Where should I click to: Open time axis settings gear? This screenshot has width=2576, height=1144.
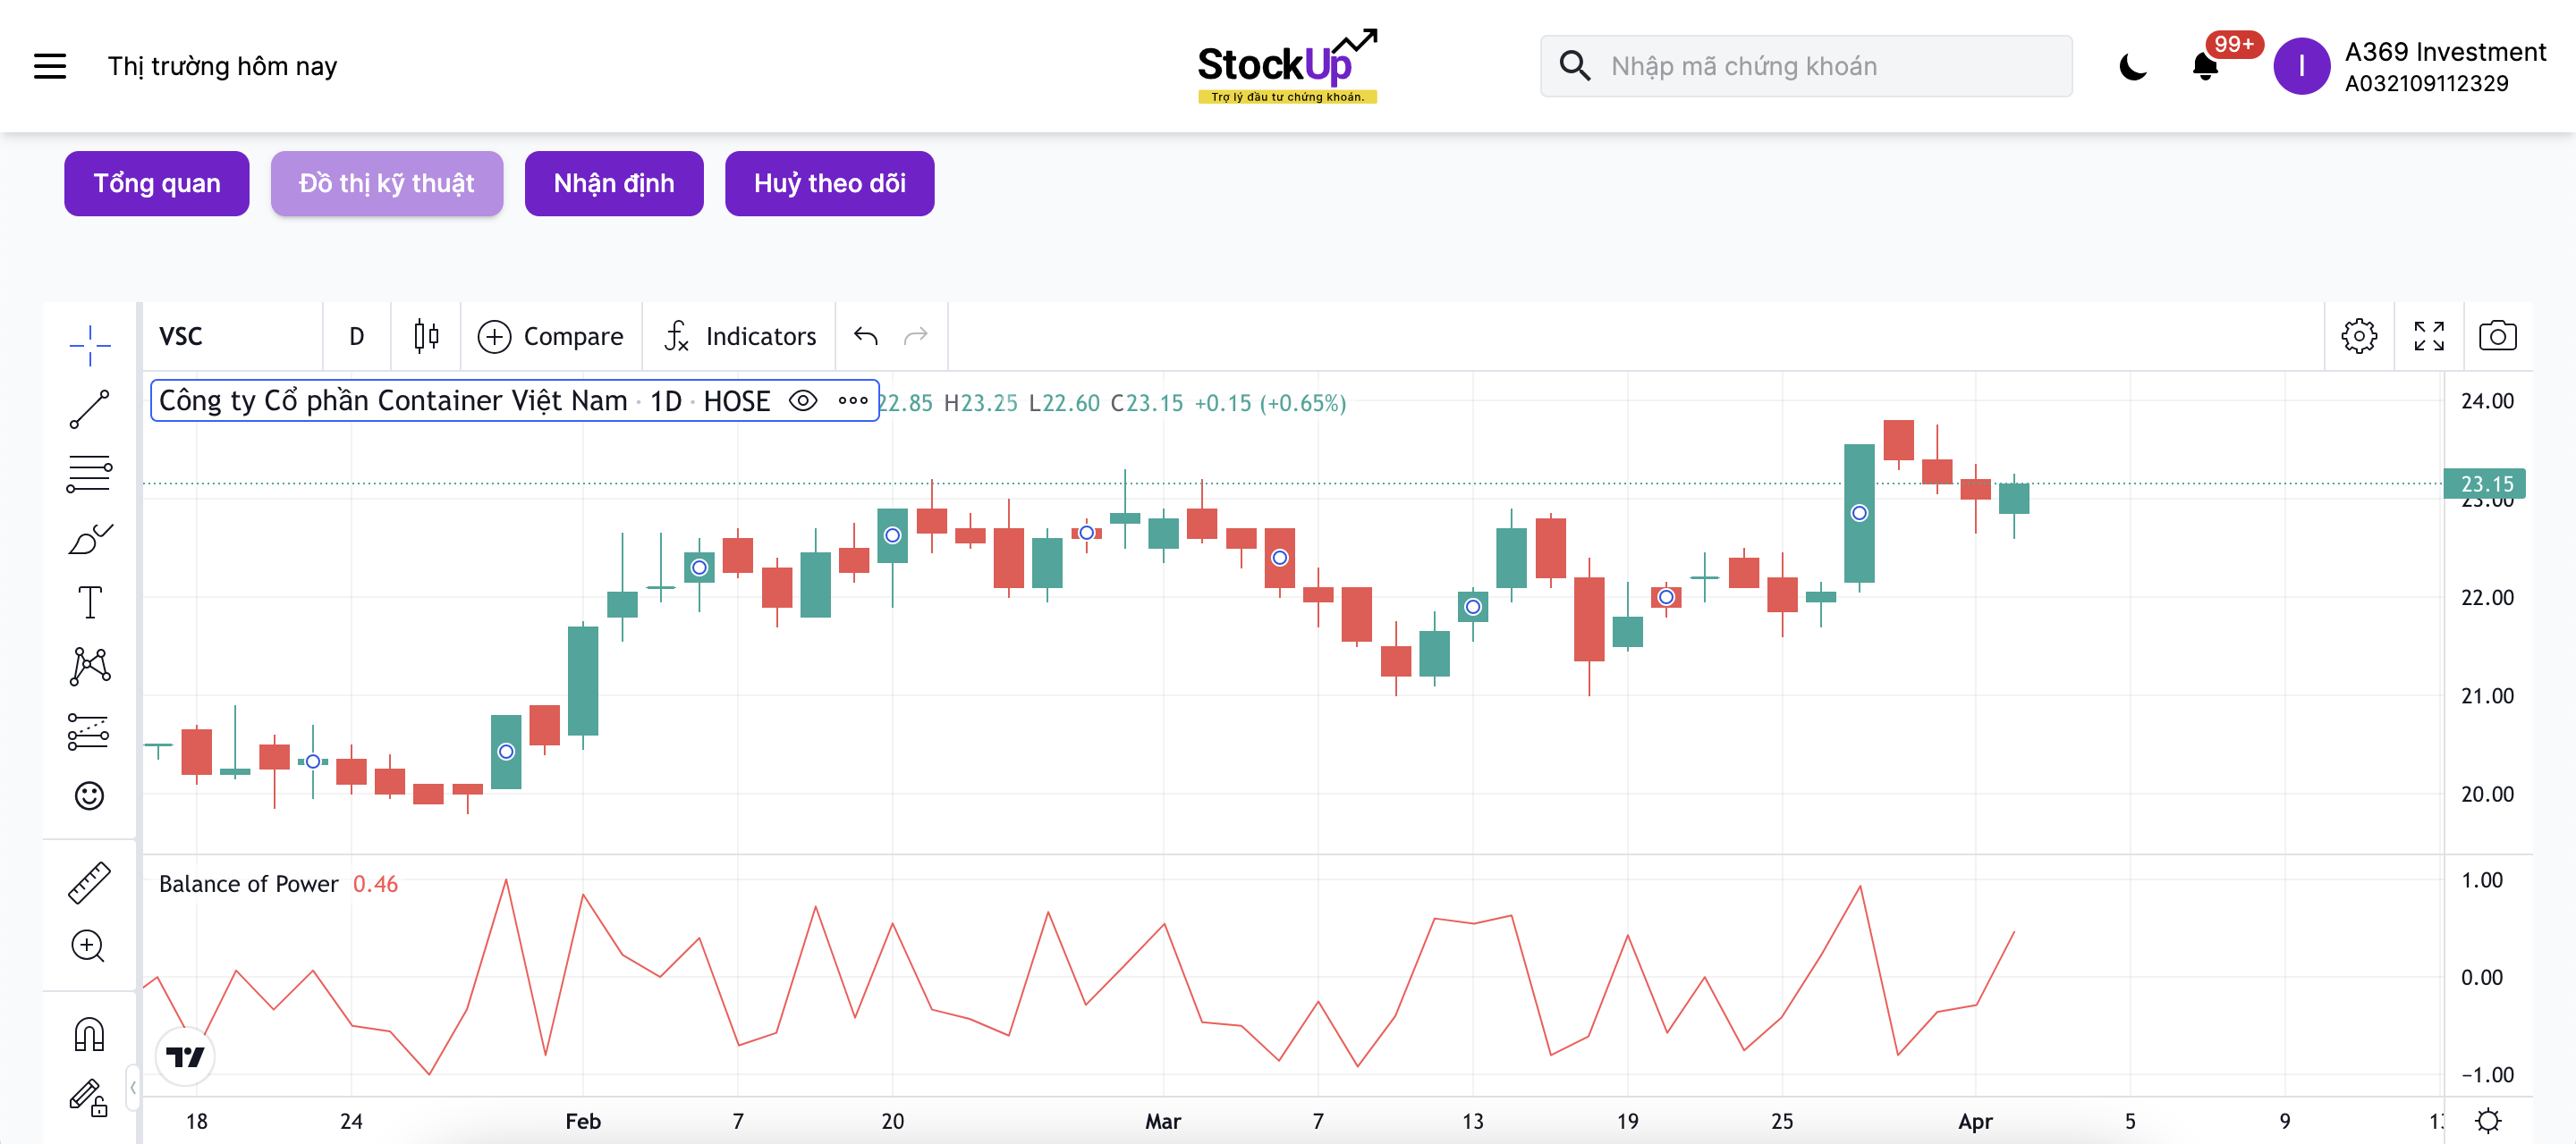pos(2489,1121)
